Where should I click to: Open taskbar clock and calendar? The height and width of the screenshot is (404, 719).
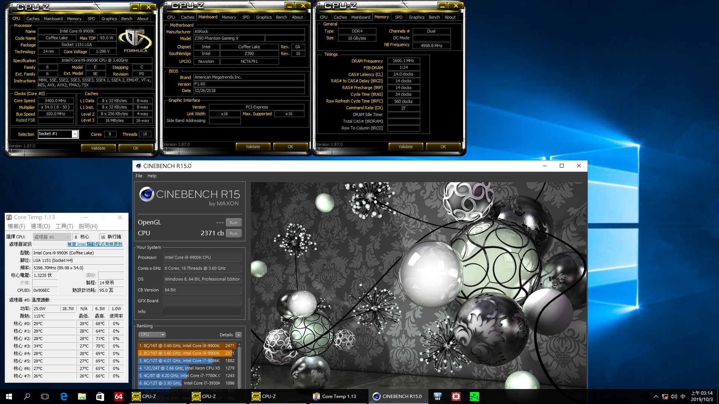tap(702, 397)
